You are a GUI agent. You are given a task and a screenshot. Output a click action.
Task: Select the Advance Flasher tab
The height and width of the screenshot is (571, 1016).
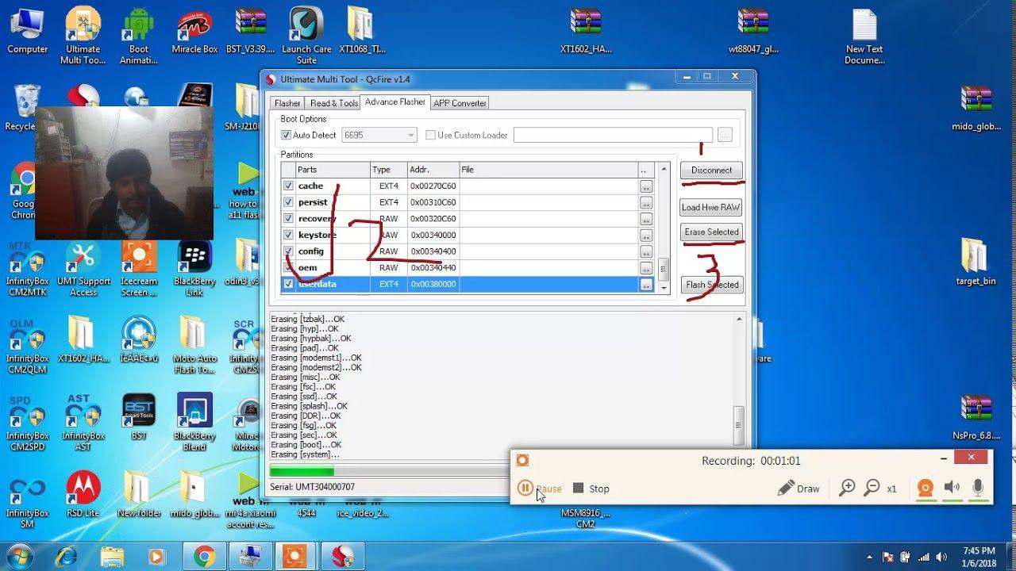[x=395, y=102]
